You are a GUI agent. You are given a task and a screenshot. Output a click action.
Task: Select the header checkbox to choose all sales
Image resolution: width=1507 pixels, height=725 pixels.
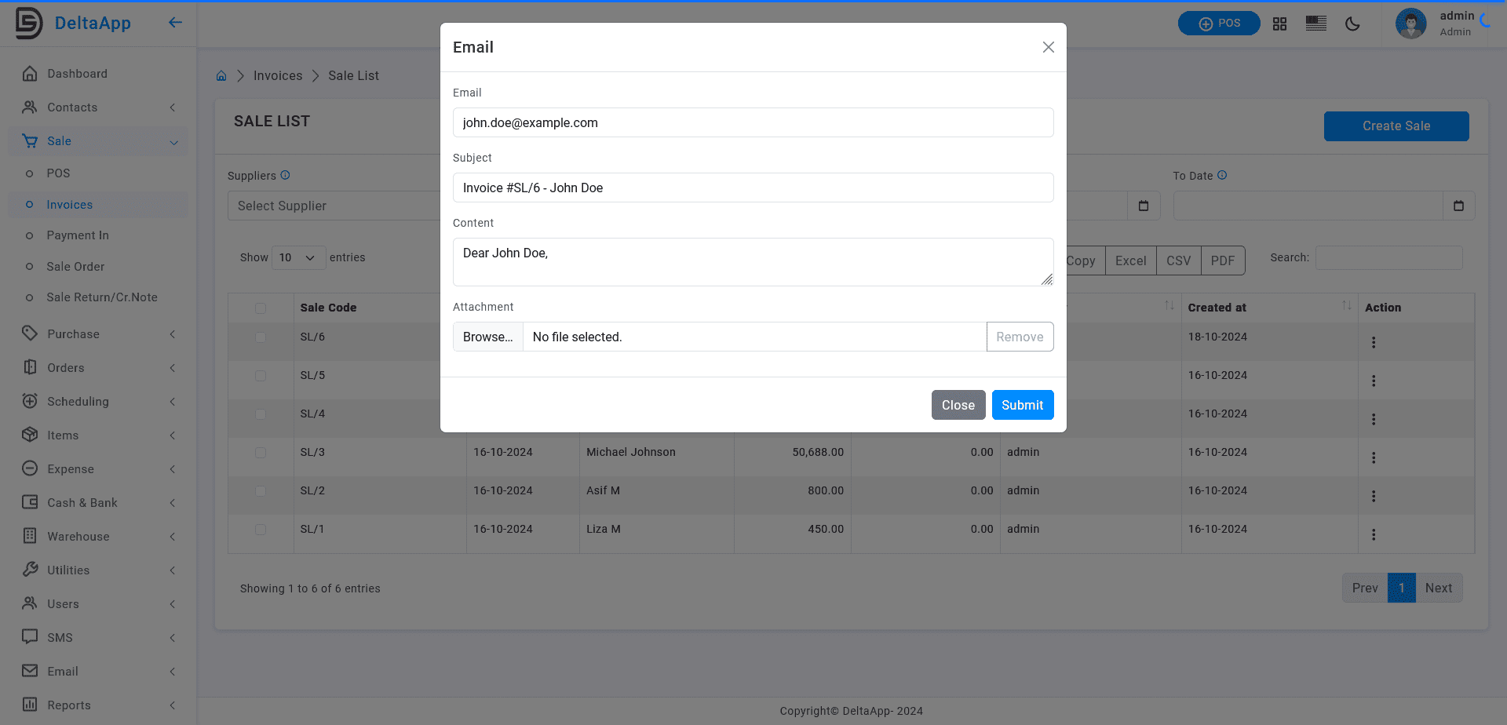point(261,308)
